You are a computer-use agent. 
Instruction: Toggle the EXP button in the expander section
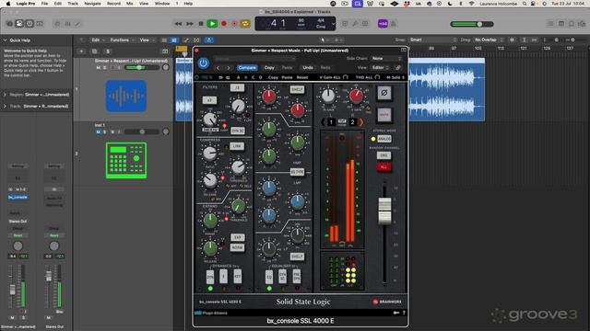click(x=237, y=237)
